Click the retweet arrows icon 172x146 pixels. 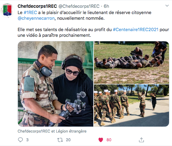pos(60,140)
